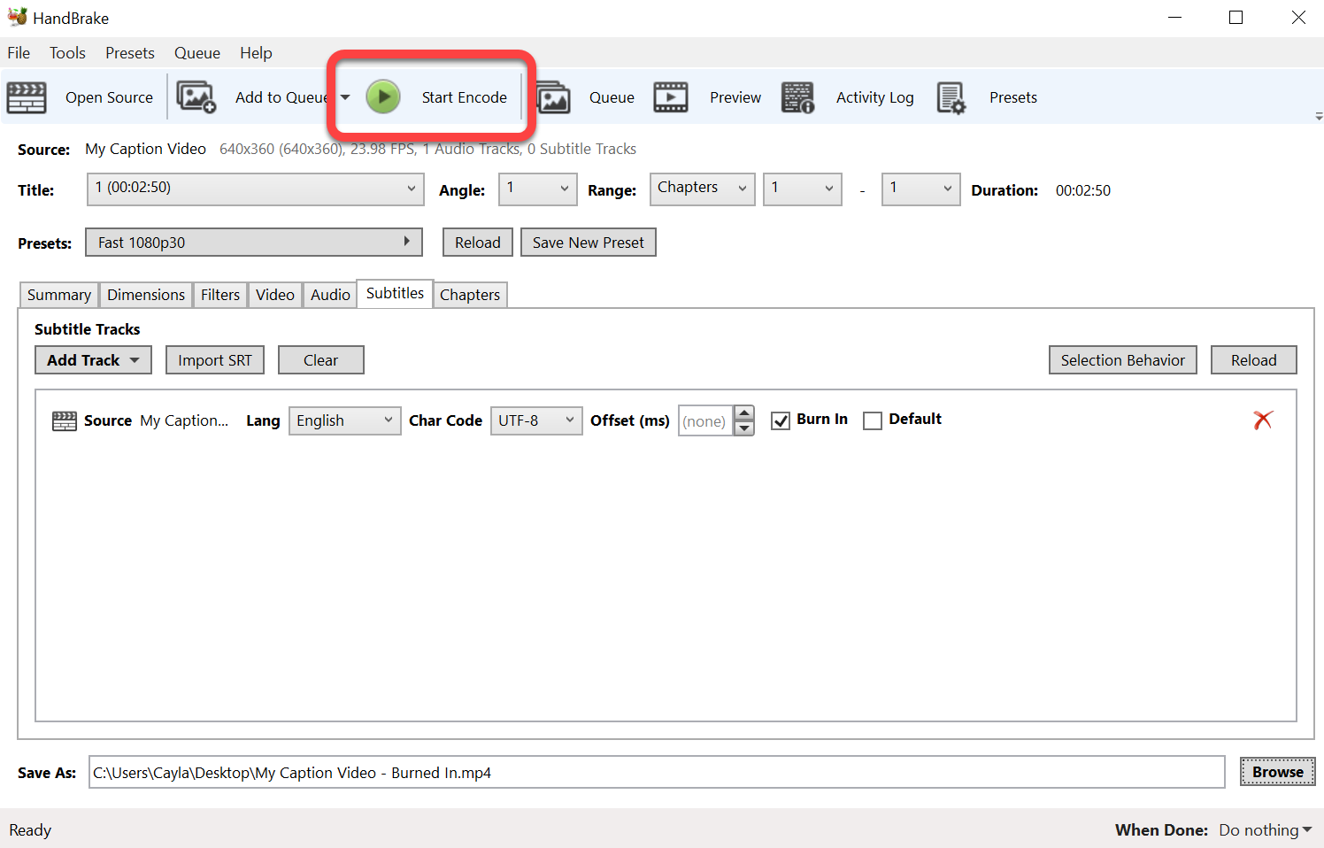The height and width of the screenshot is (848, 1324).
Task: Open the Angle dropdown
Action: (x=538, y=189)
